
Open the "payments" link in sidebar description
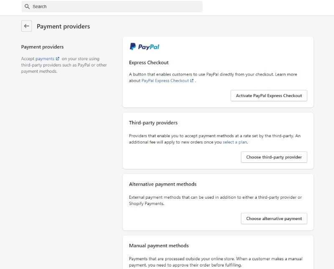pos(45,59)
